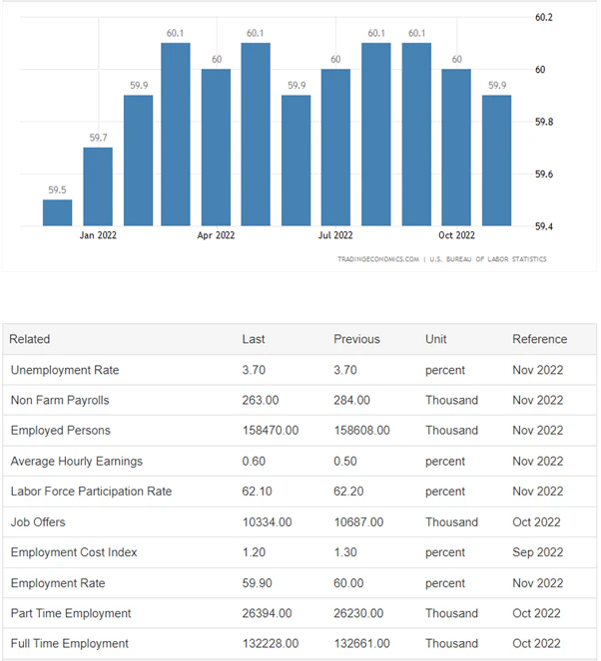Select the shortest bar labeled 59.5

click(x=58, y=212)
